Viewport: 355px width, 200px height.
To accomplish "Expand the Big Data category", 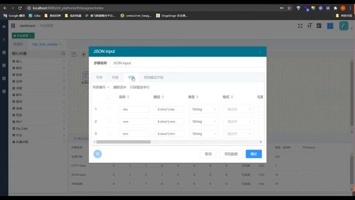I will click(x=39, y=128).
